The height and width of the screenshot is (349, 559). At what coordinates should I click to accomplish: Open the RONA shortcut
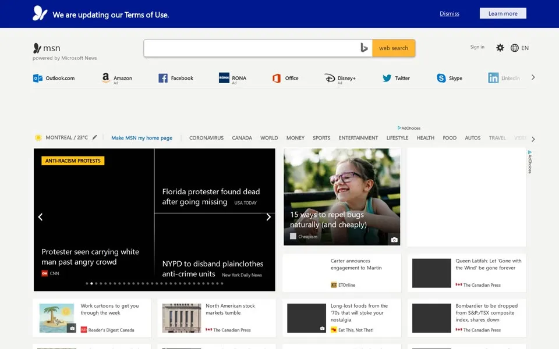point(232,78)
